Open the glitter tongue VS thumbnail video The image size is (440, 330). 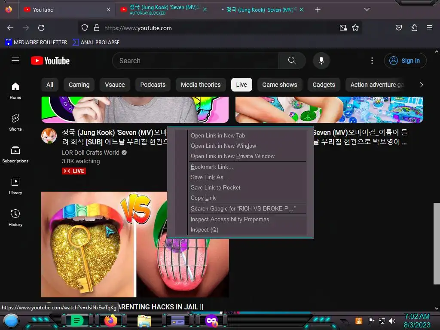tap(135, 244)
